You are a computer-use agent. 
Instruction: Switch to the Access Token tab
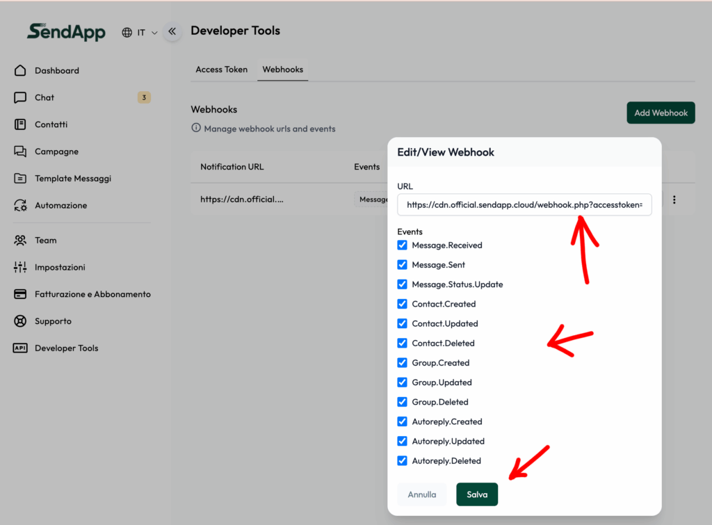pyautogui.click(x=222, y=70)
